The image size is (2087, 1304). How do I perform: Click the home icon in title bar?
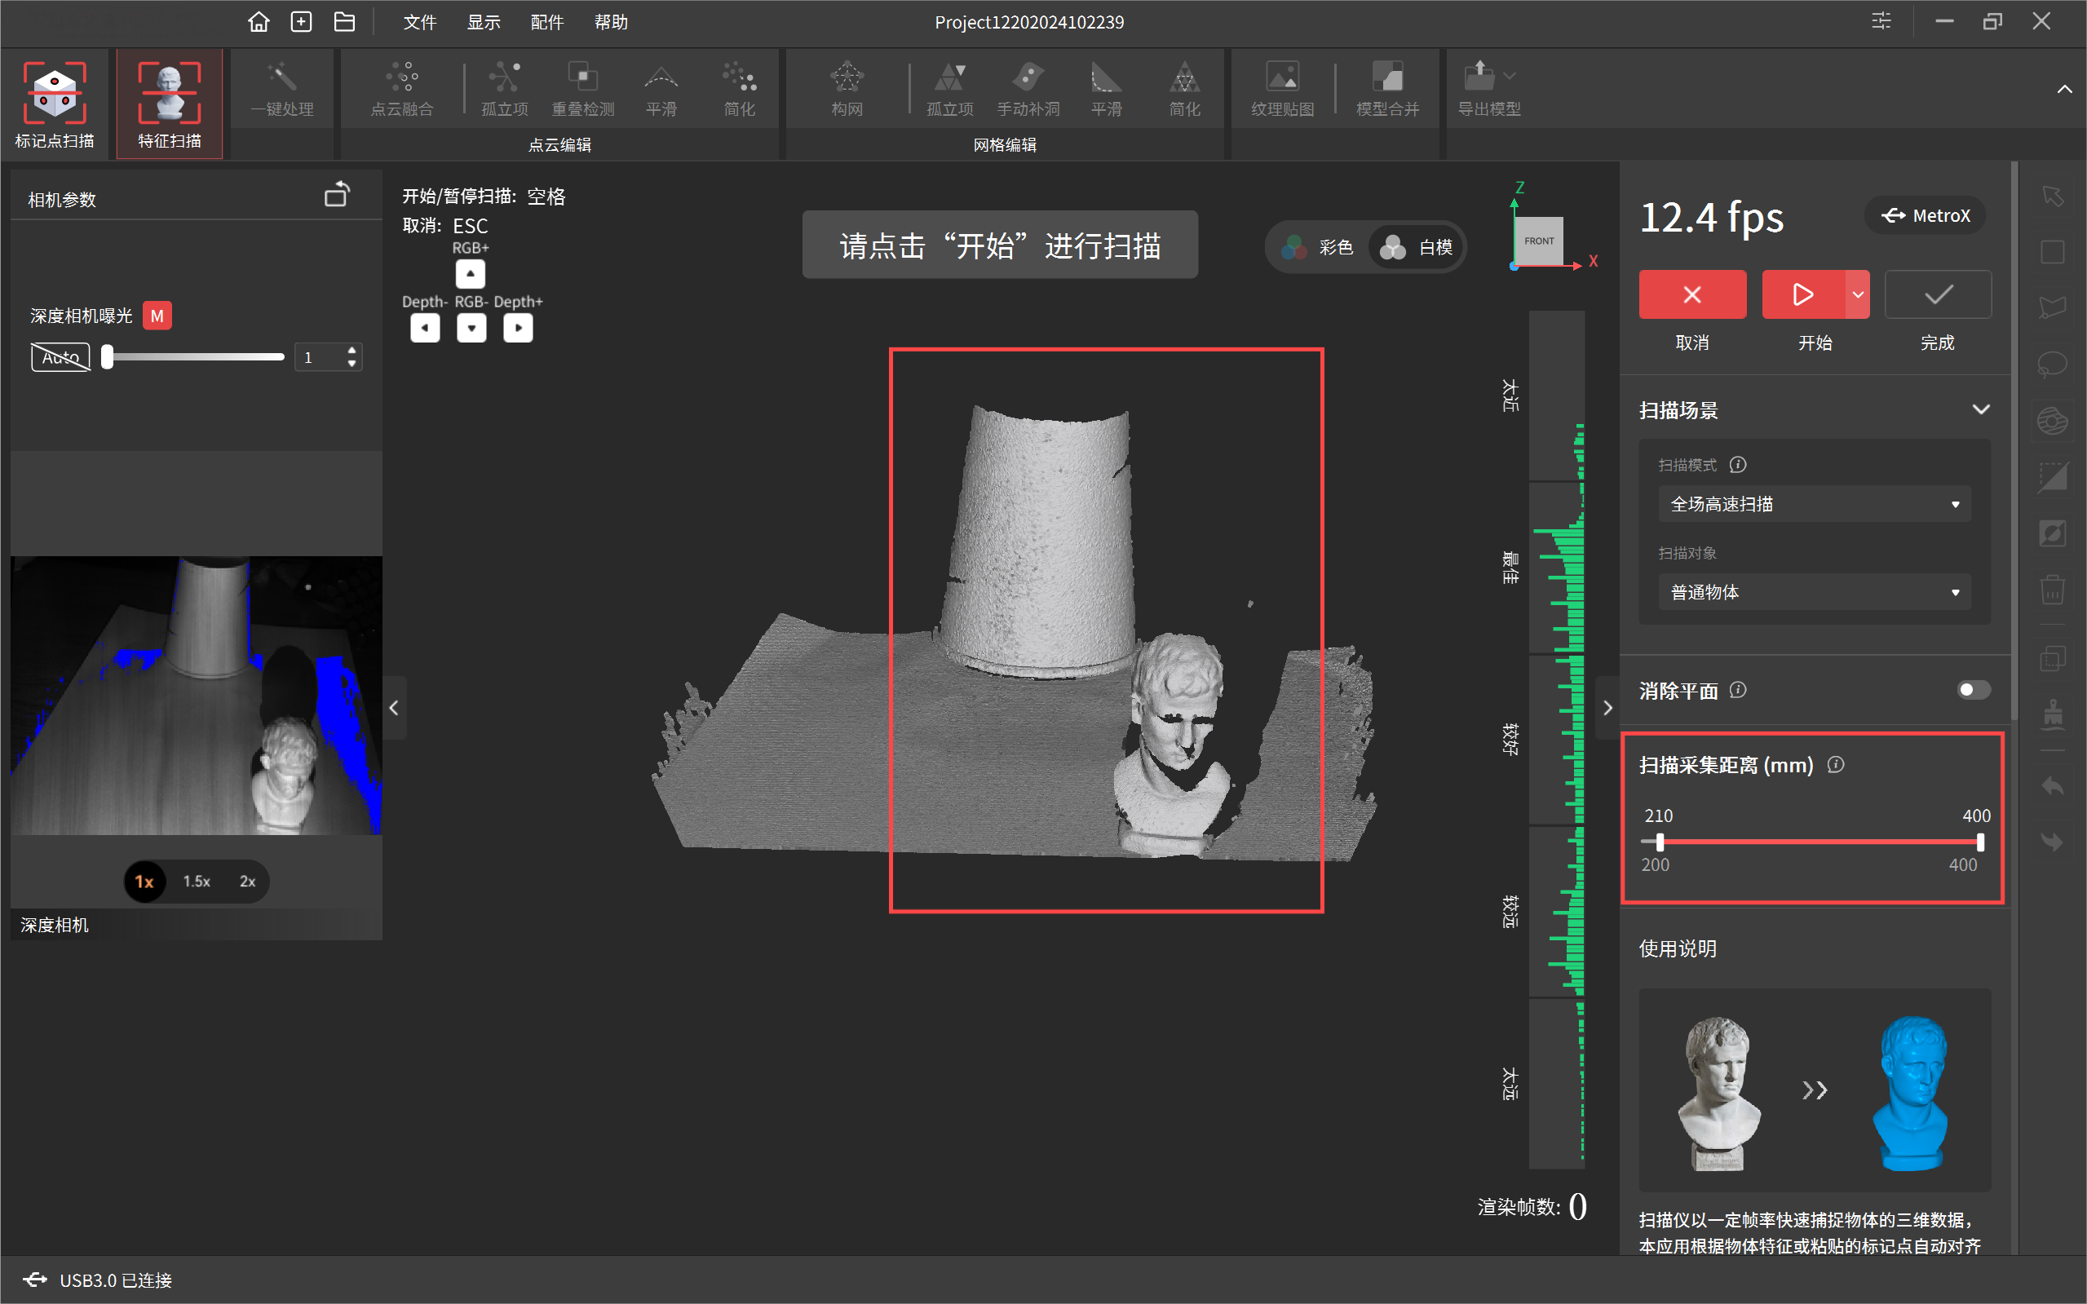click(258, 21)
